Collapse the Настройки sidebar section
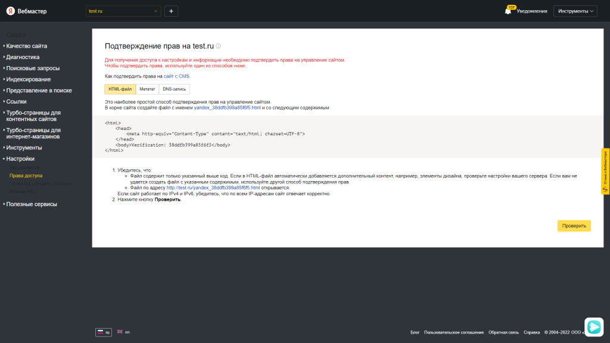 (x=20, y=159)
